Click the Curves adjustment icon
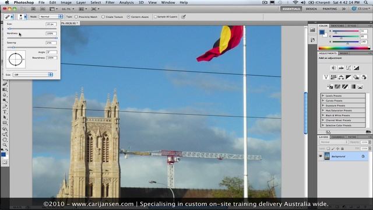This screenshot has width=373, height=210. pos(349,68)
